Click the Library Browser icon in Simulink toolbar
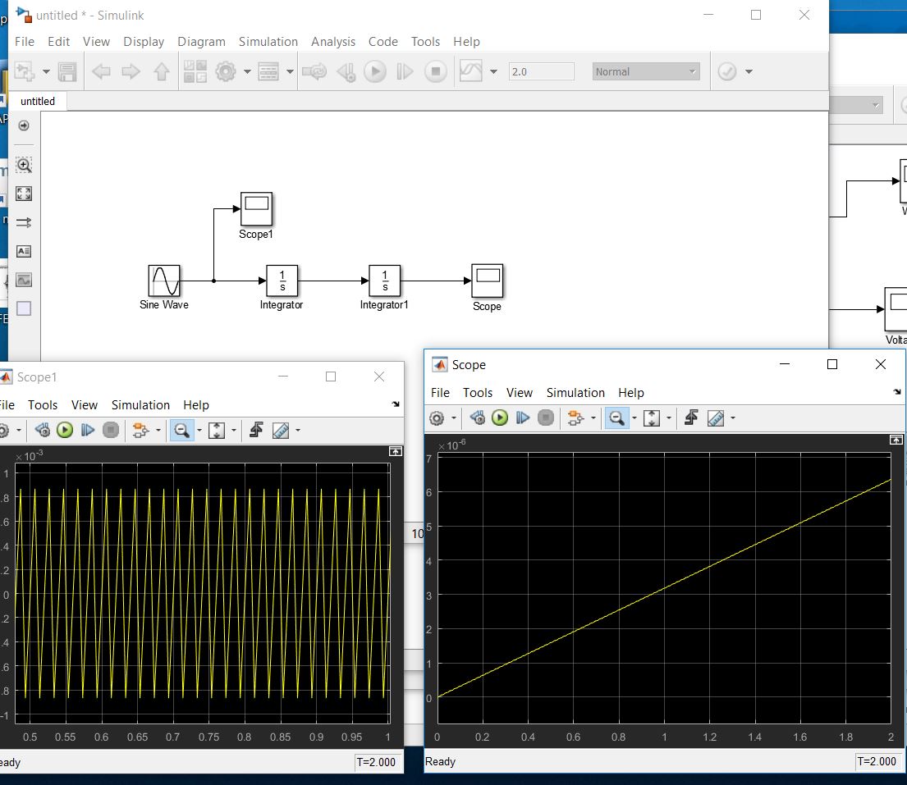The width and height of the screenshot is (907, 785). click(195, 72)
